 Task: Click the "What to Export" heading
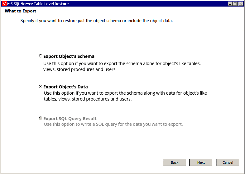[x=20, y=11]
